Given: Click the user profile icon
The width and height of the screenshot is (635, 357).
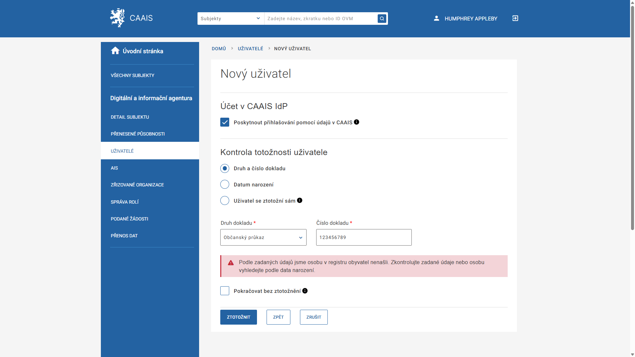Looking at the screenshot, I should pos(437,18).
